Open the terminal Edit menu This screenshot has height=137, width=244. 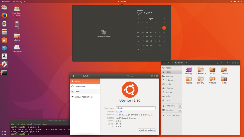[x=17, y=124]
